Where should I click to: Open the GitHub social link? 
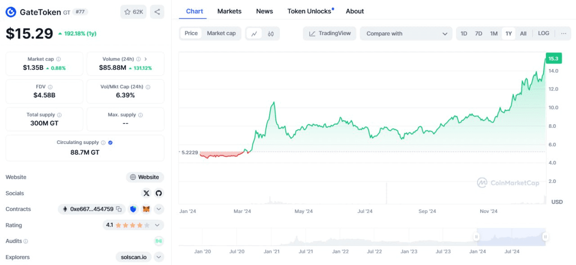[x=158, y=193]
